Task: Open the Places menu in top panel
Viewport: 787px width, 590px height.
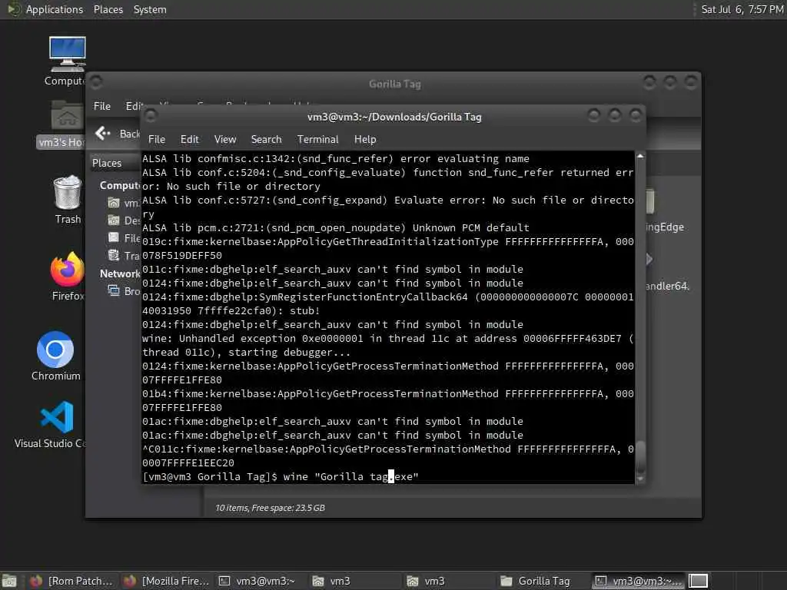Action: tap(108, 9)
